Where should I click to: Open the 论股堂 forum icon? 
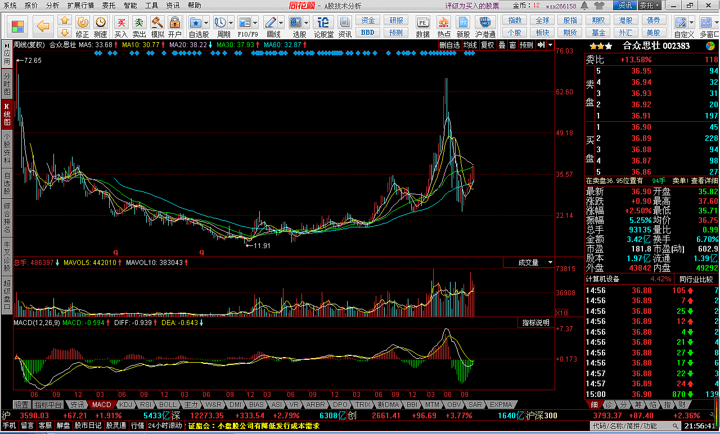pyautogui.click(x=323, y=22)
